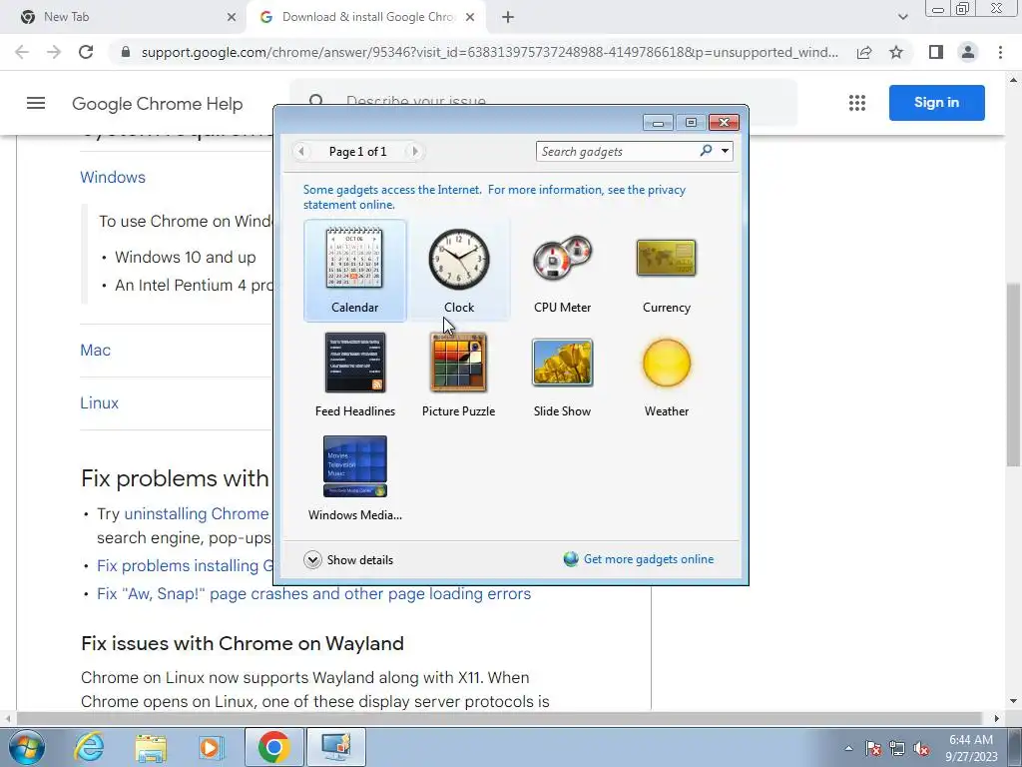
Task: Open the Windows Start menu
Action: 26,747
